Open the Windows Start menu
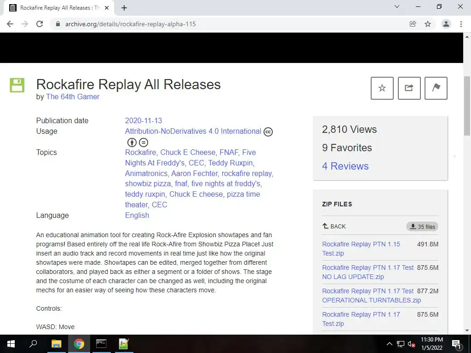This screenshot has height=353, width=471. pos(11,344)
